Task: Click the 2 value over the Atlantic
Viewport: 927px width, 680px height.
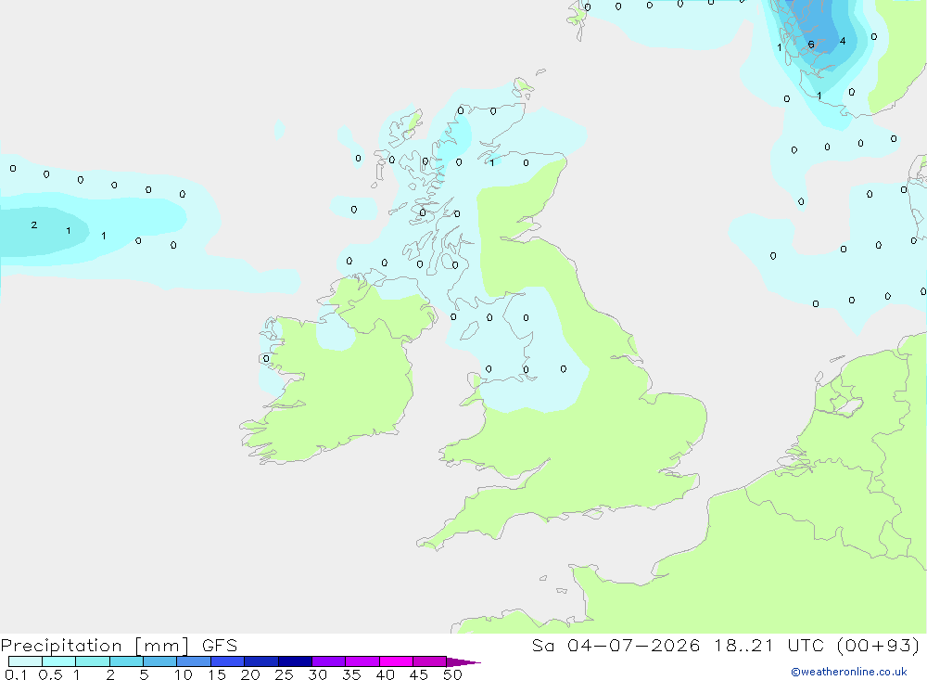Action: tap(34, 225)
